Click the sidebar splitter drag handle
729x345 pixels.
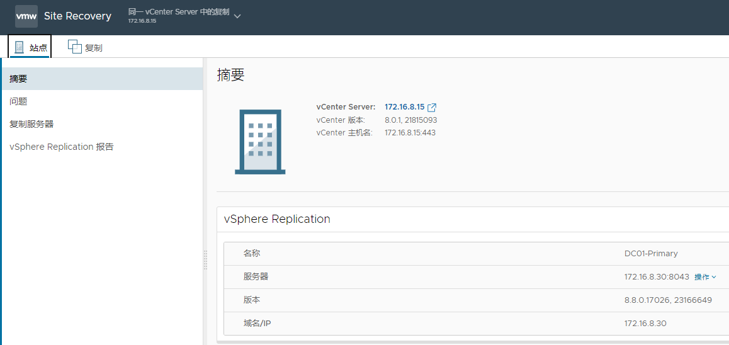click(x=205, y=259)
